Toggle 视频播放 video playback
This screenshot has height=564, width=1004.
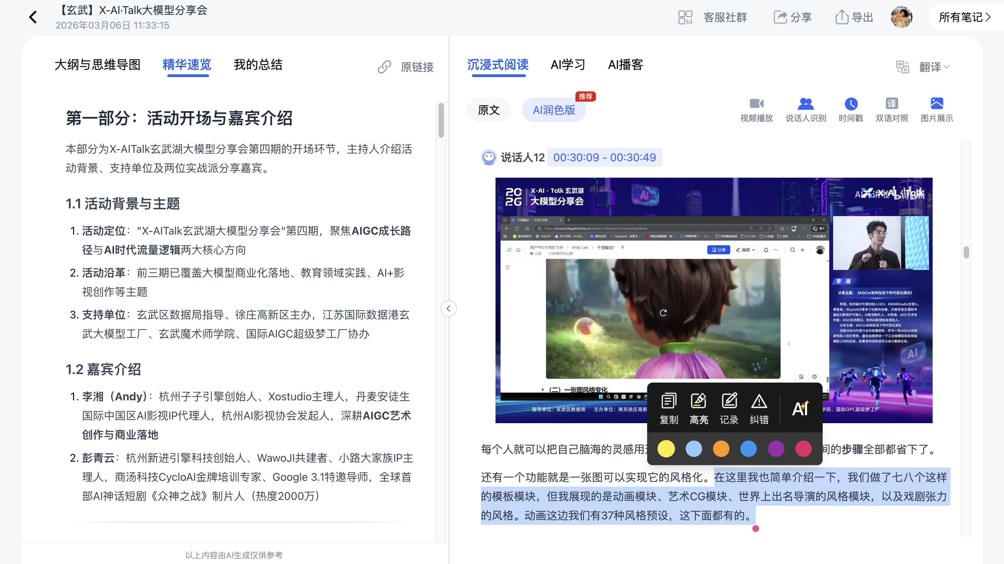(756, 110)
